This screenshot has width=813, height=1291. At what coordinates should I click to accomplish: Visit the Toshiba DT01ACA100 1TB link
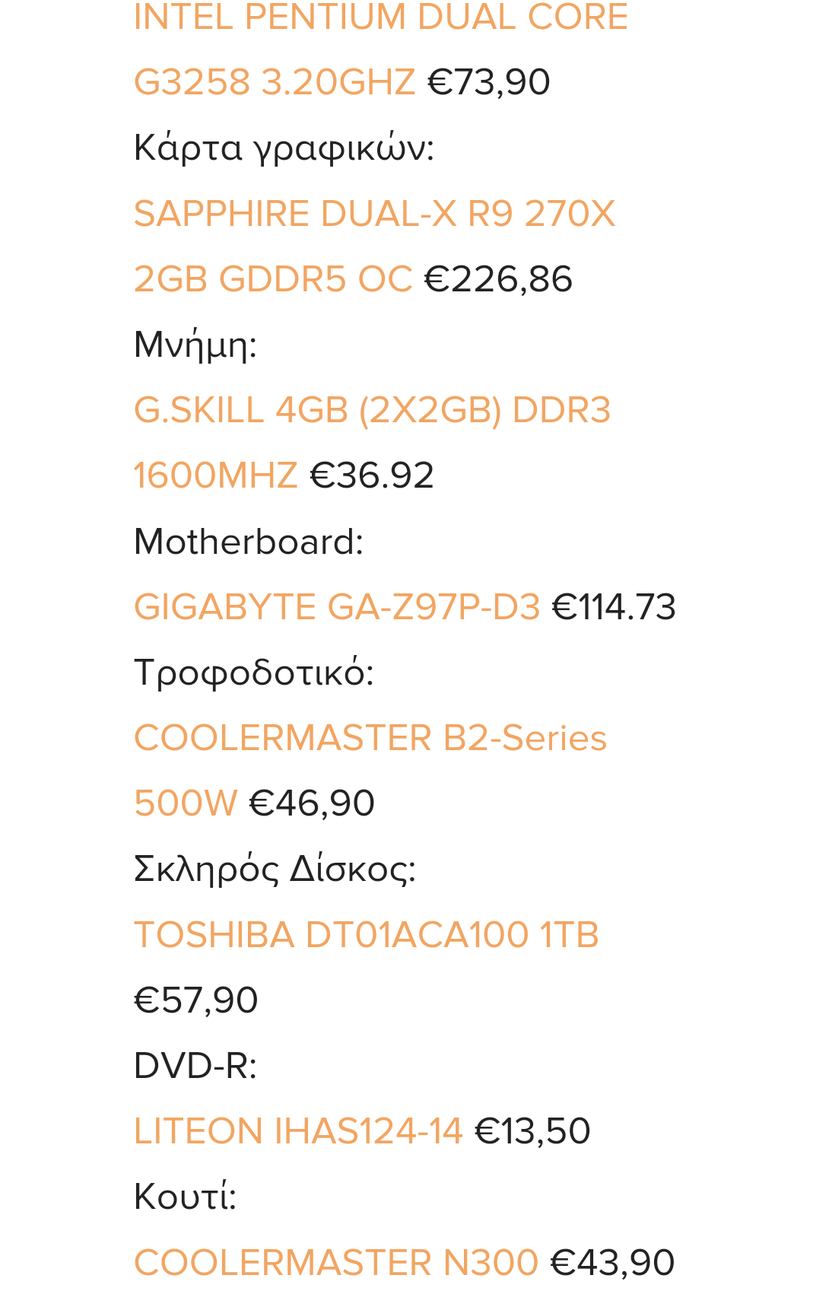[366, 935]
